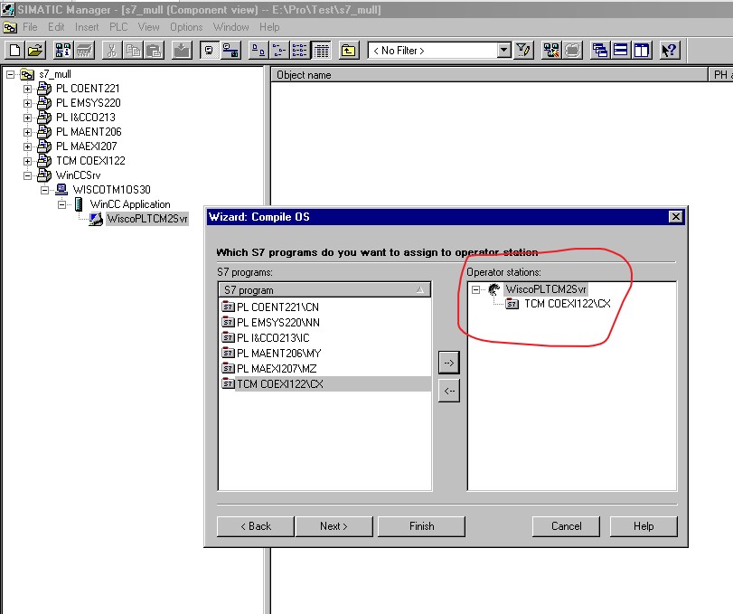Toggle the Offline view toolbar icon

[x=230, y=50]
